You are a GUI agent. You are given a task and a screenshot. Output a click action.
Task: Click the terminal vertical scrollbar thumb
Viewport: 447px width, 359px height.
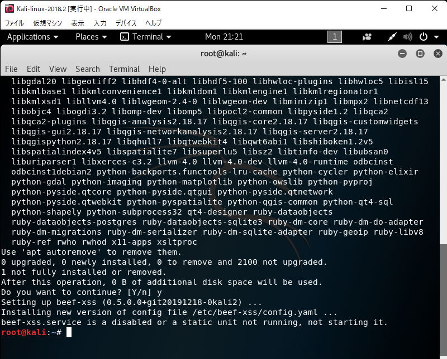(443, 301)
